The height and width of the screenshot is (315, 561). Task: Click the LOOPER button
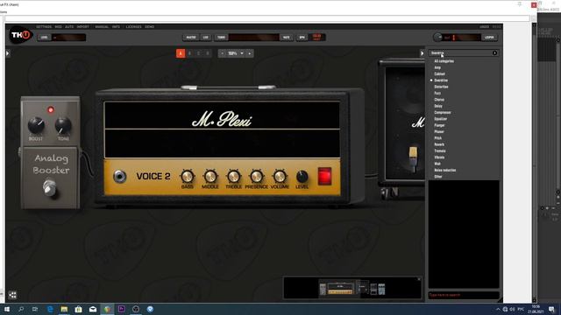click(489, 37)
